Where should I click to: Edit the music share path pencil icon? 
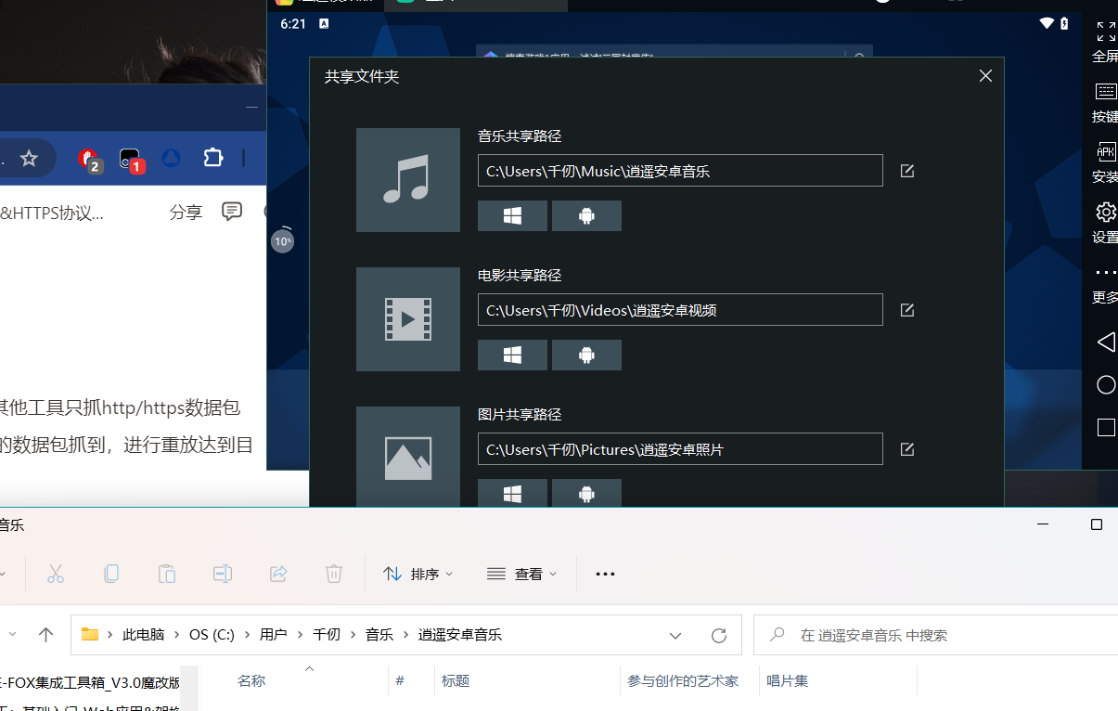tap(907, 171)
